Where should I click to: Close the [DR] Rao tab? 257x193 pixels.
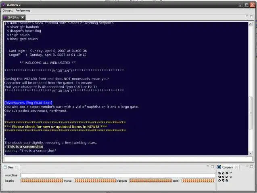tap(23, 17)
